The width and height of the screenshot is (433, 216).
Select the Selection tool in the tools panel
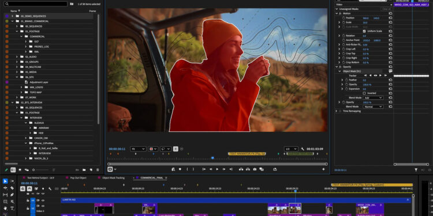5,181
